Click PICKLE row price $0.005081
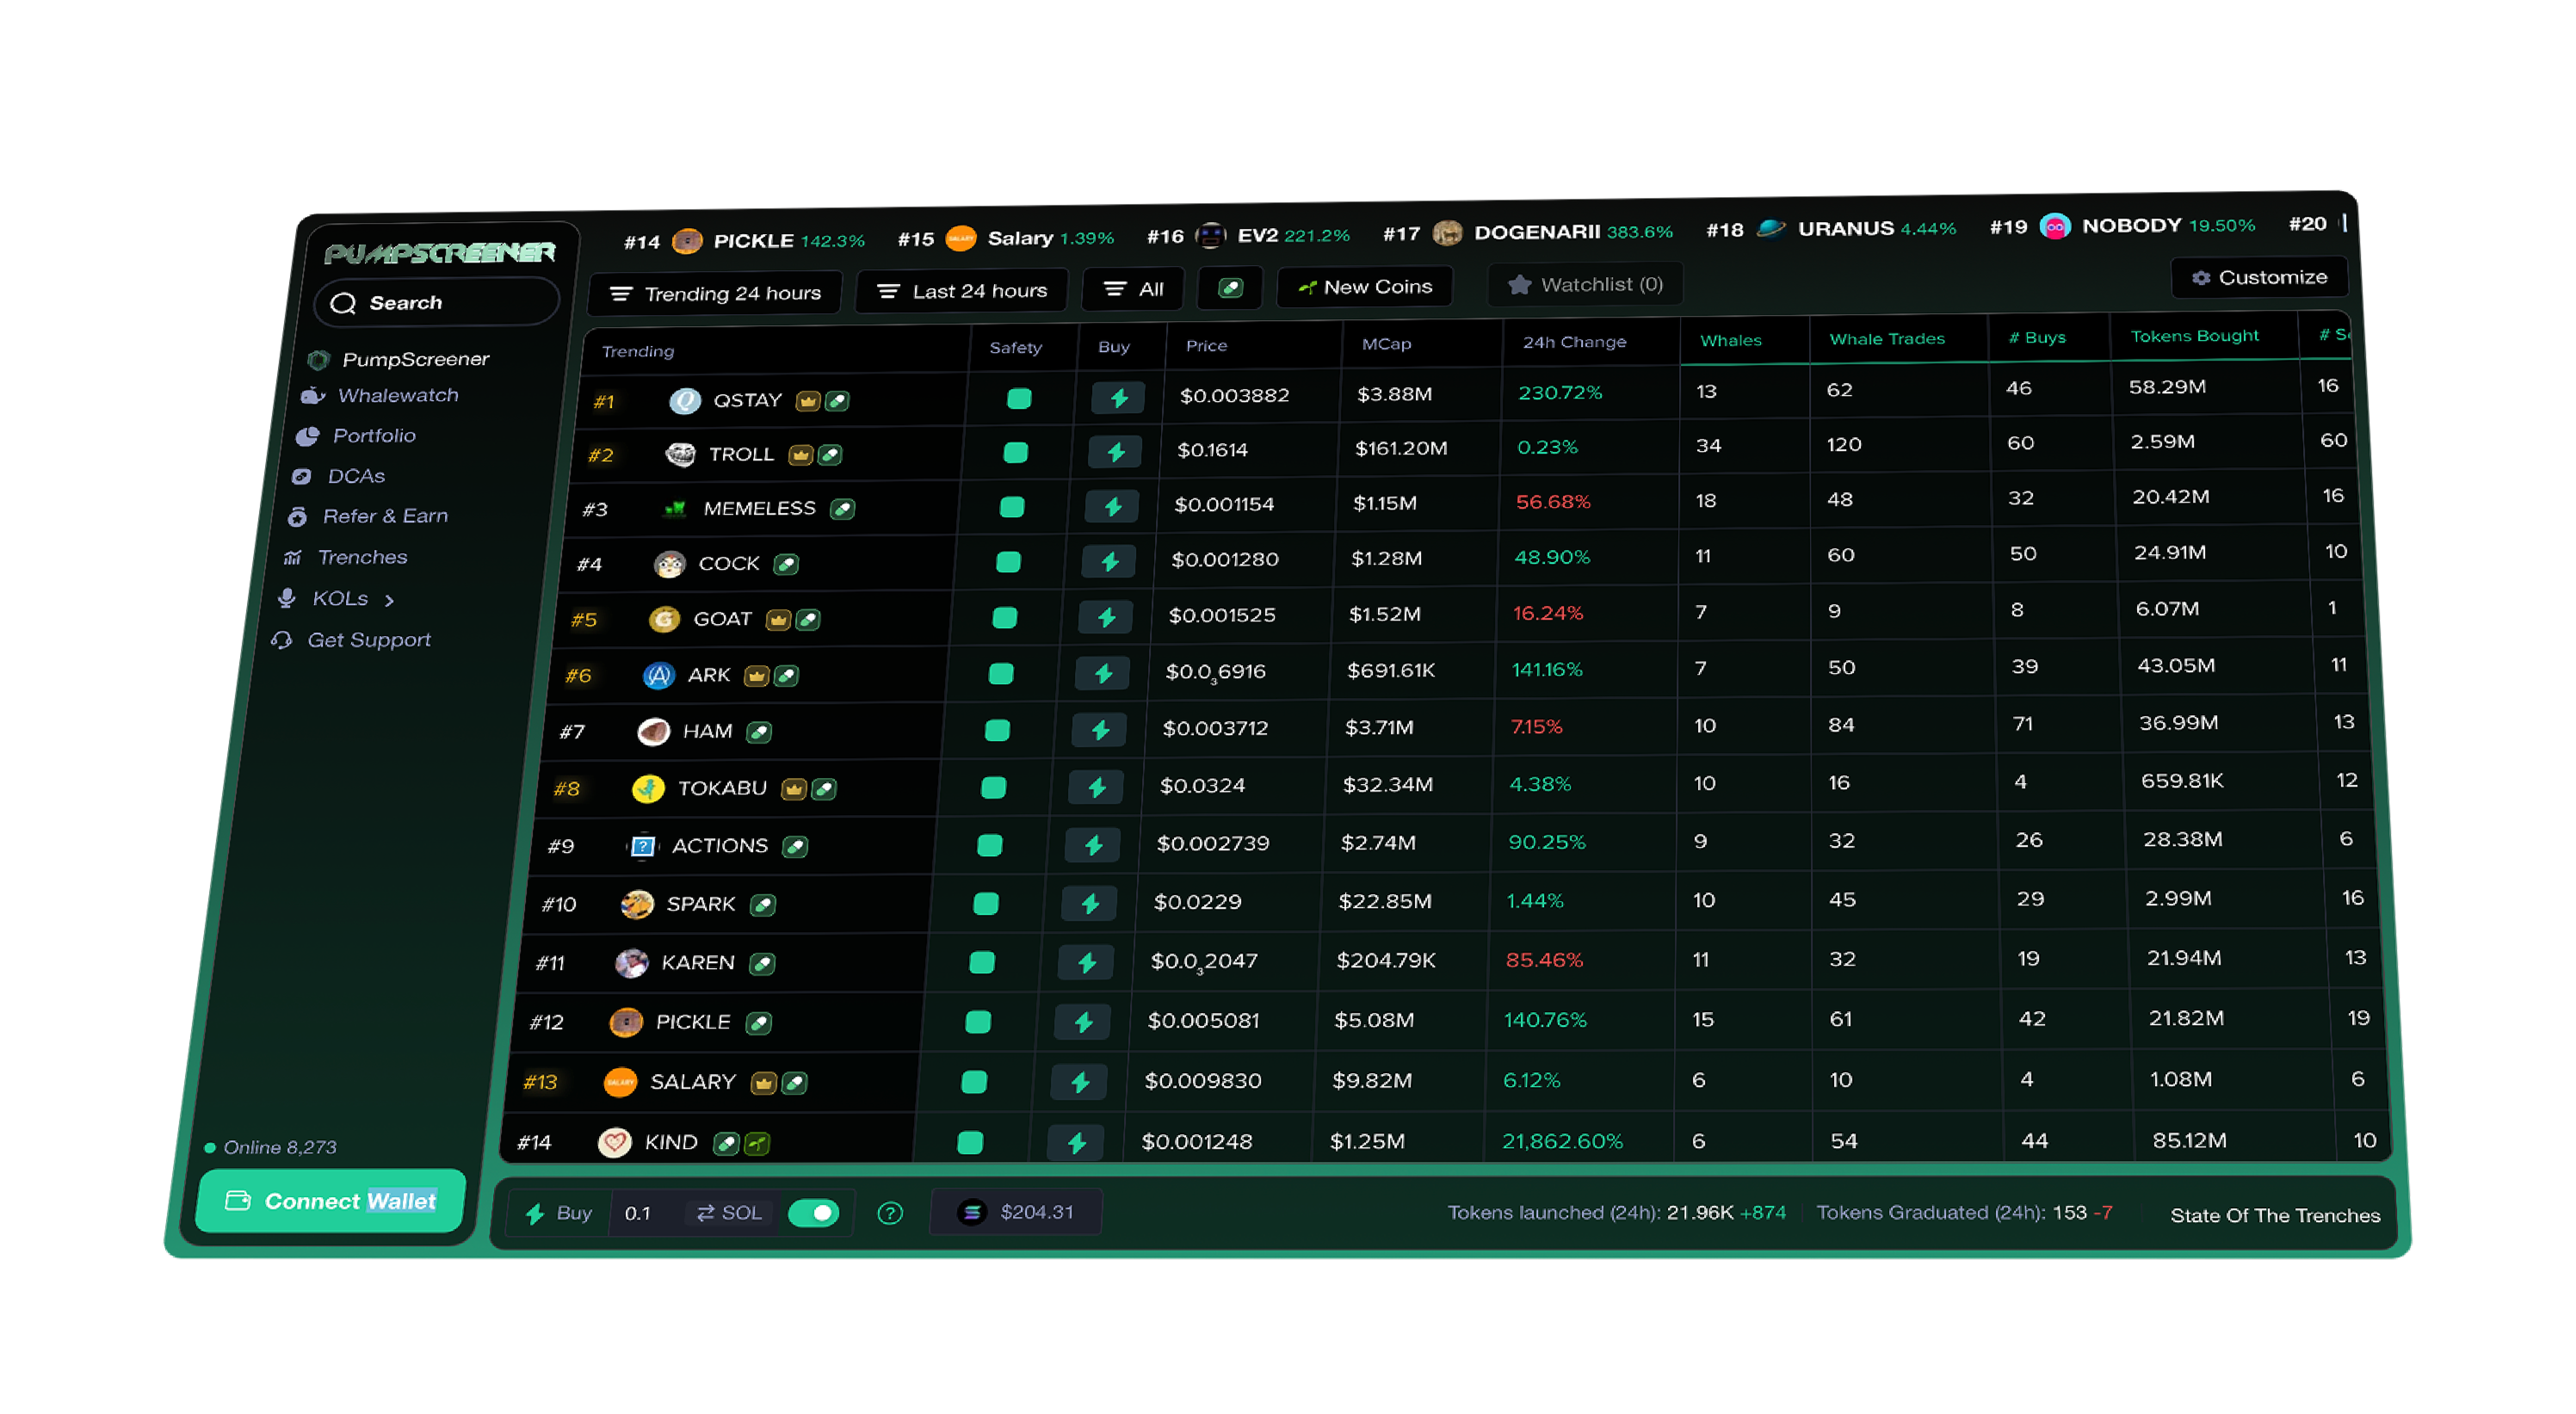Image resolution: width=2576 pixels, height=1414 pixels. pyautogui.click(x=1202, y=1021)
